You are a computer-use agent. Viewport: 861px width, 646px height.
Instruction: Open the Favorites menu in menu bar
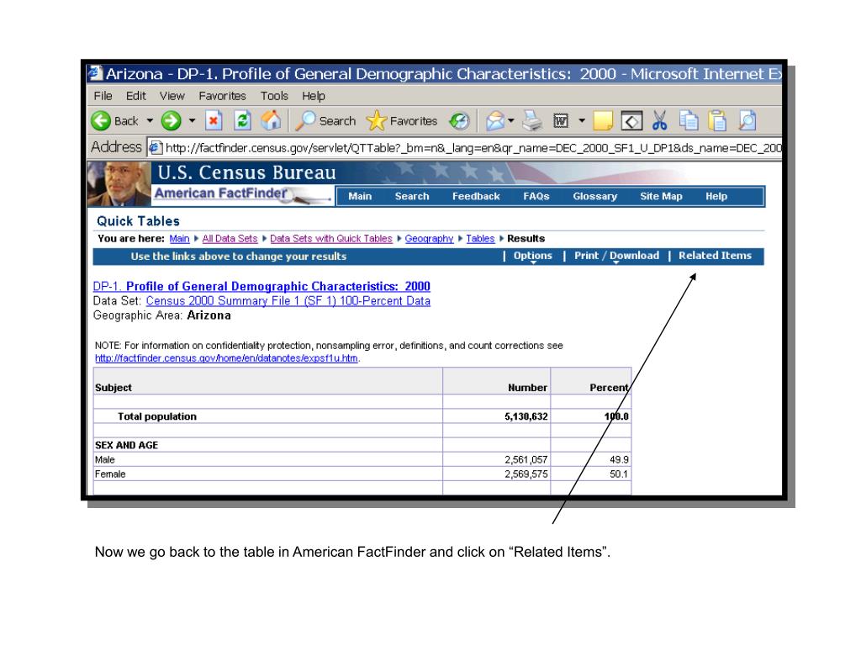(222, 96)
